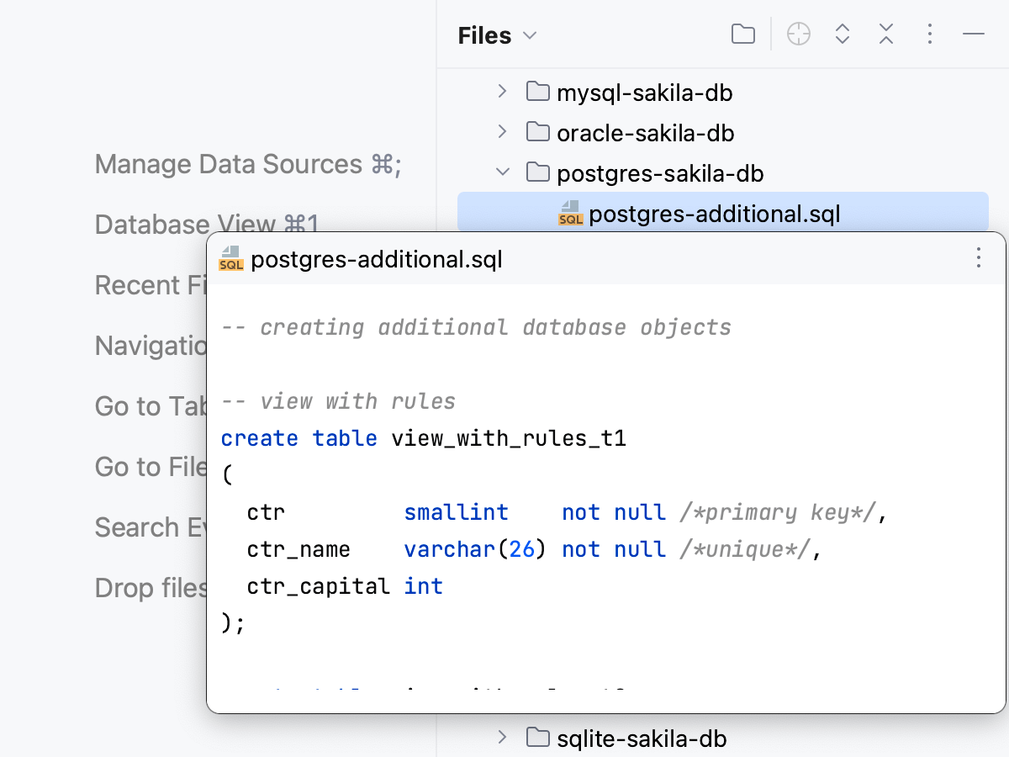Collapse the postgres-sakila-db folder
This screenshot has height=757, width=1009.
pyautogui.click(x=502, y=172)
